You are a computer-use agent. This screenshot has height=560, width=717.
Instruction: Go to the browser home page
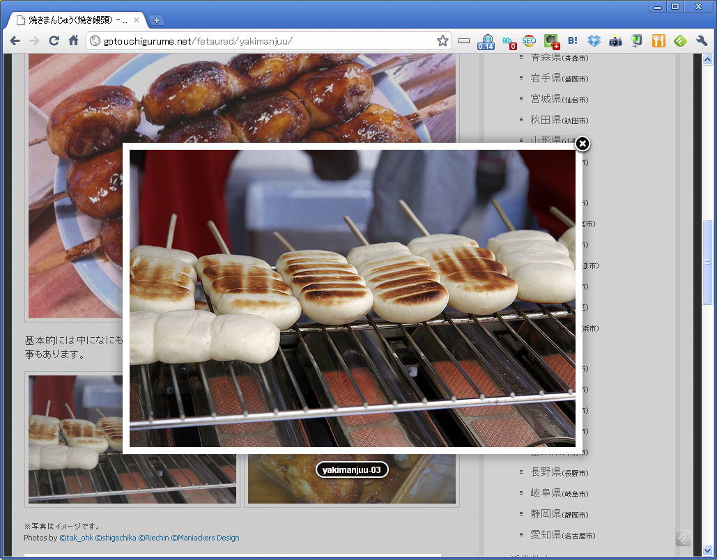pos(73,41)
